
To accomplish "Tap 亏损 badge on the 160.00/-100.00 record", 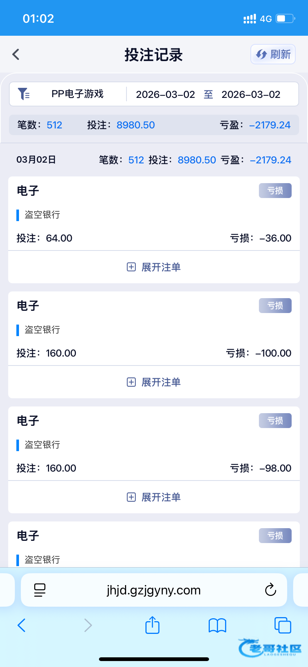I will coord(275,306).
